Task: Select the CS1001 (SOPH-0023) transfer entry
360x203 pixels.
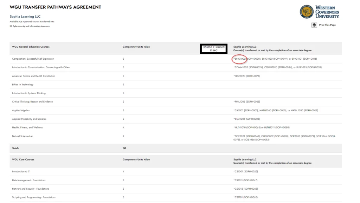Action: tap(246, 171)
